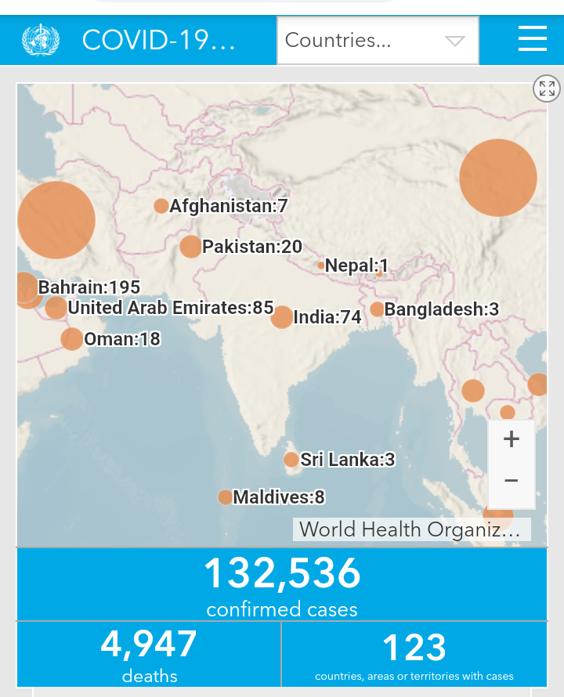
Task: Zoom in on the map
Action: pyautogui.click(x=512, y=439)
